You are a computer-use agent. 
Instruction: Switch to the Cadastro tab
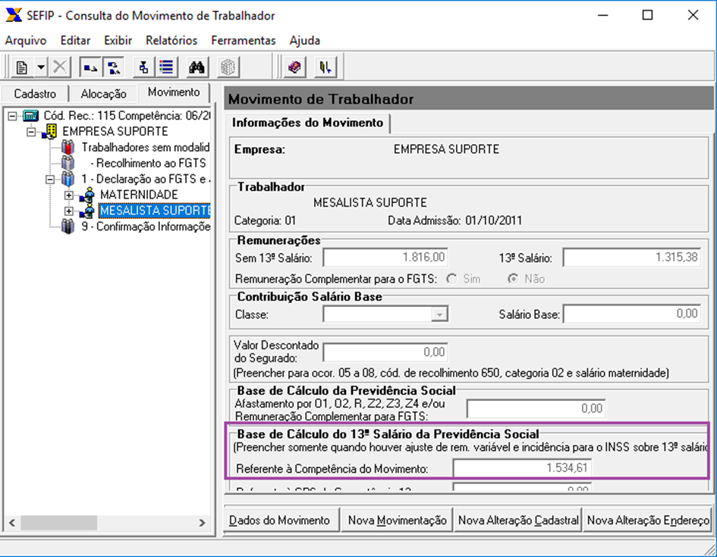[x=35, y=94]
